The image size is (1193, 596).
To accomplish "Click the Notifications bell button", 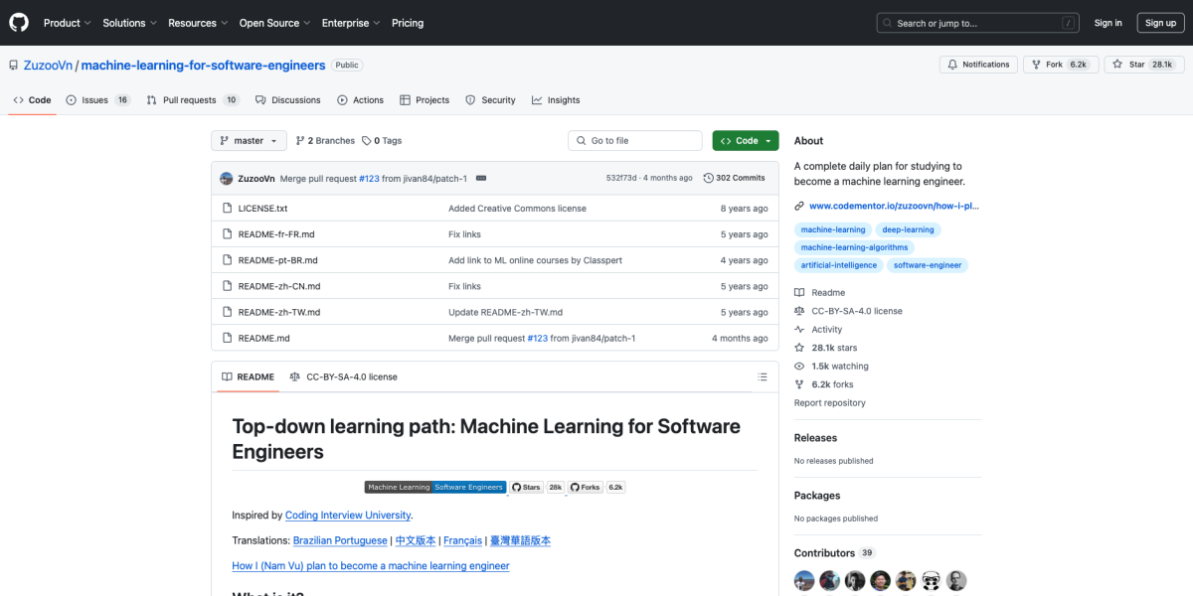I will click(978, 64).
